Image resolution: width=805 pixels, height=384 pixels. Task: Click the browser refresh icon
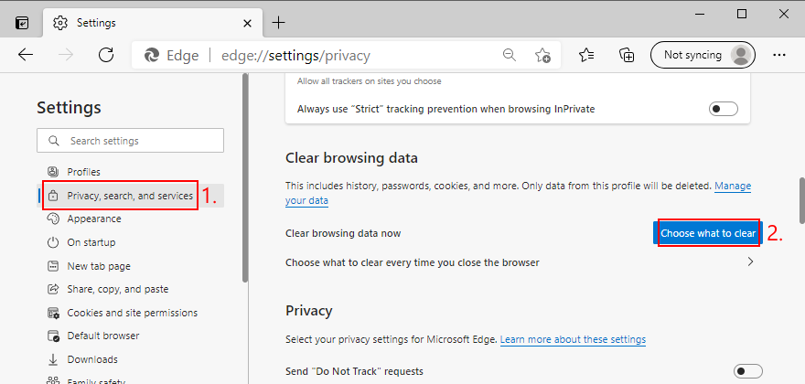click(106, 55)
